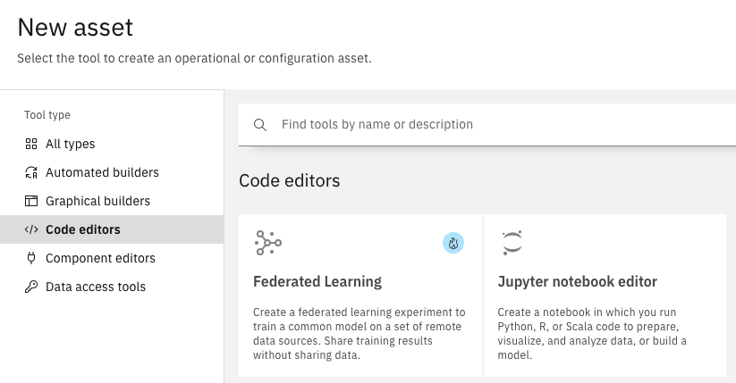Click the Jupyter notebook logo icon

(512, 243)
